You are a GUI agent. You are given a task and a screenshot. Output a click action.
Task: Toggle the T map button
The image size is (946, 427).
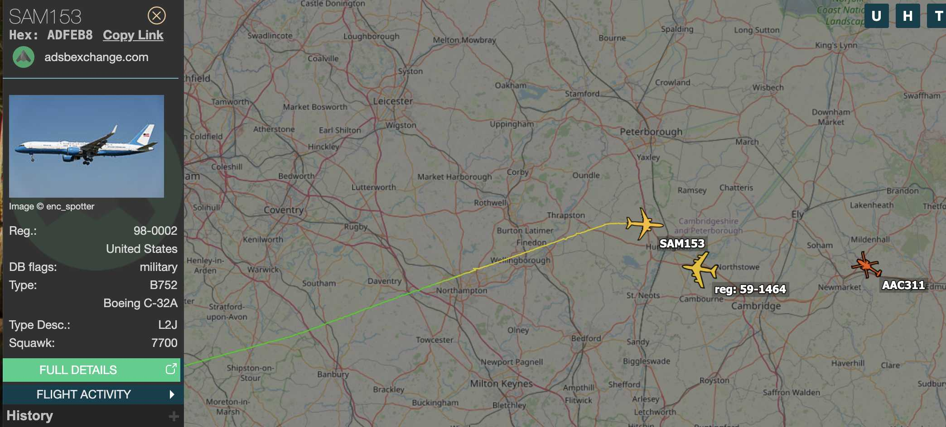[x=937, y=16]
